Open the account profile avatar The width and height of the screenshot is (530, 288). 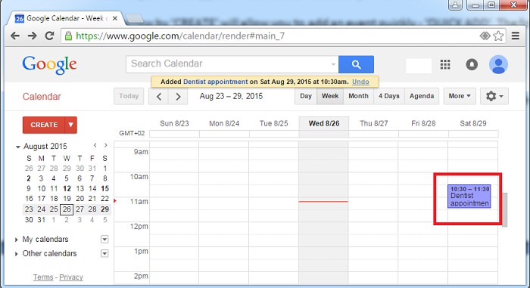(x=498, y=64)
